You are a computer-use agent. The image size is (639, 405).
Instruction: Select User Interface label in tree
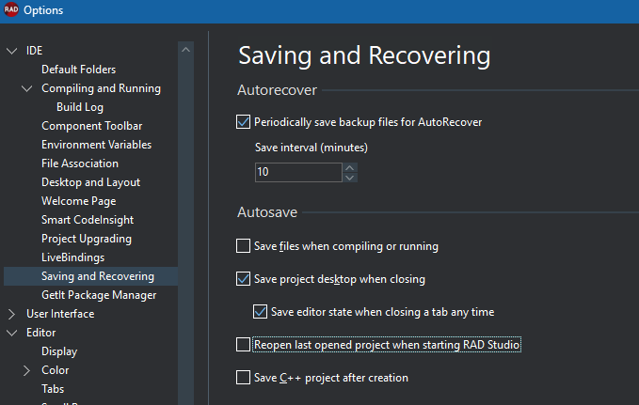[60, 314]
